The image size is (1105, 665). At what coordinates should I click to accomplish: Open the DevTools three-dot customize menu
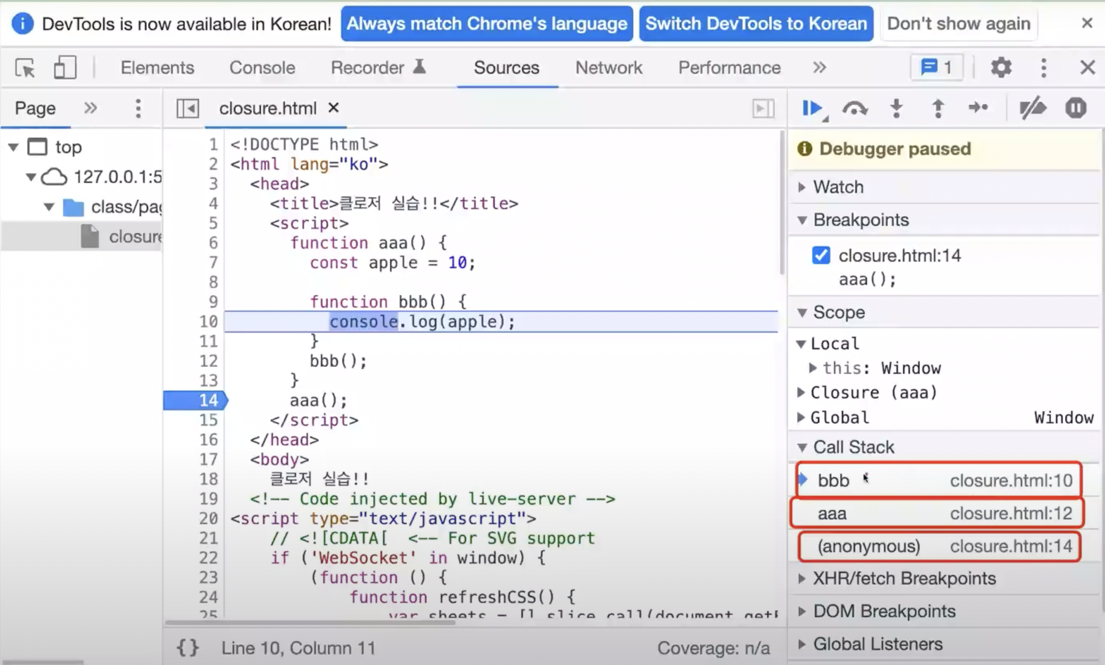(1043, 68)
